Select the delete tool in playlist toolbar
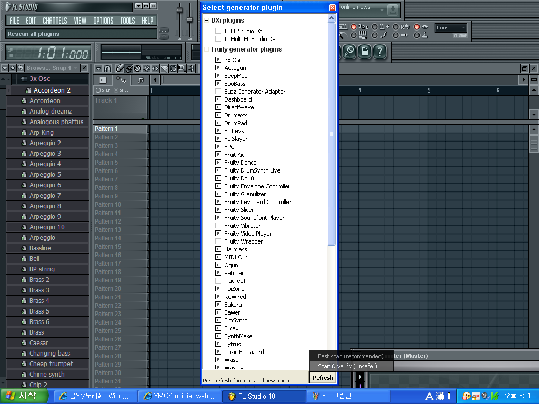Screen dimensions: 539x404 coord(137,68)
